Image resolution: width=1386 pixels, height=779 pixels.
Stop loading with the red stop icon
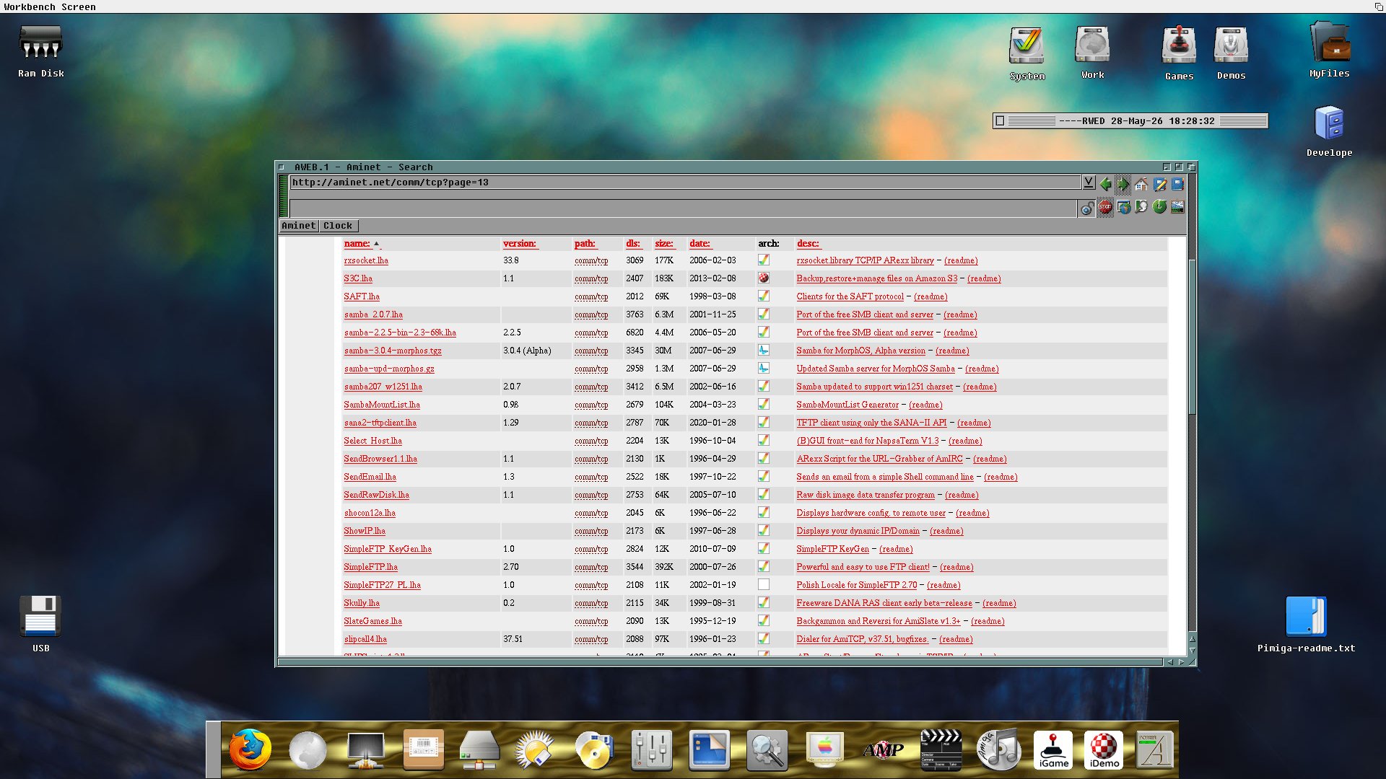coord(1105,208)
